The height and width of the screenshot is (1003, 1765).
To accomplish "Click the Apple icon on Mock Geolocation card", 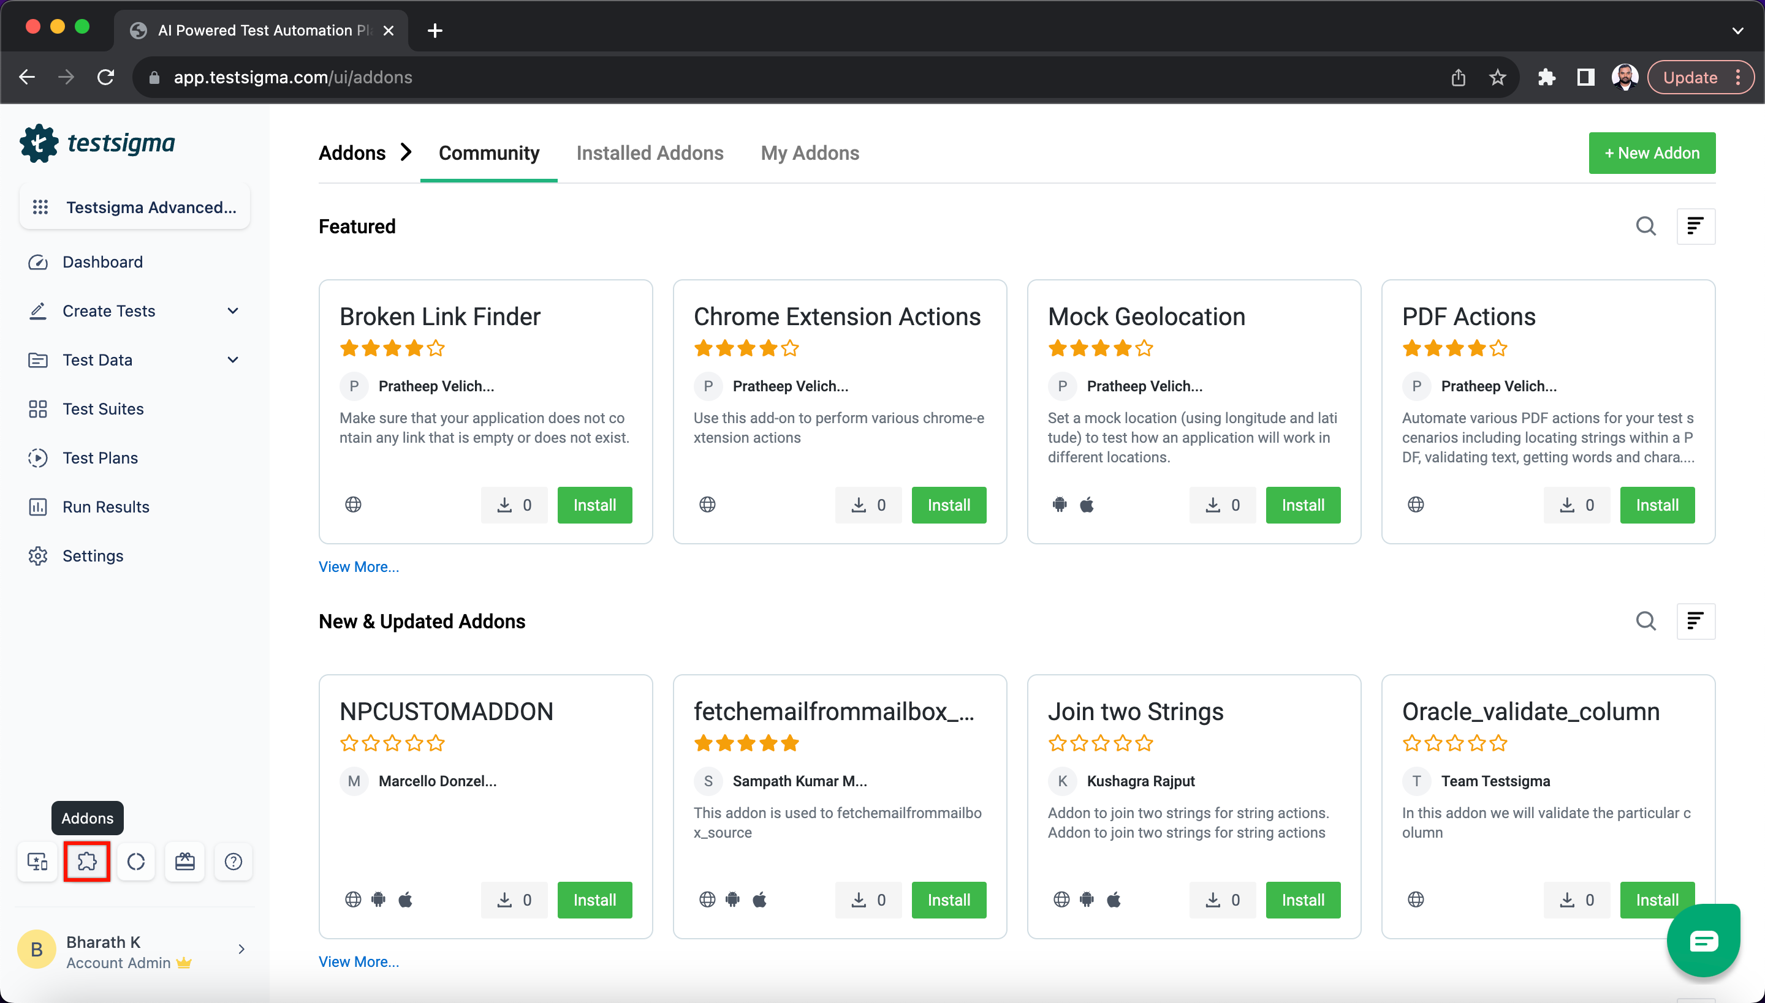I will [1087, 505].
